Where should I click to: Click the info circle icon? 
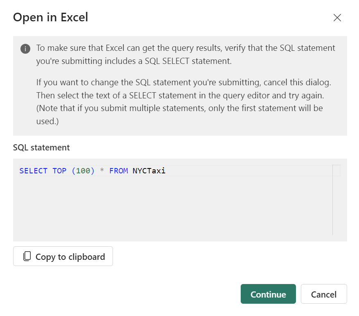(25, 49)
